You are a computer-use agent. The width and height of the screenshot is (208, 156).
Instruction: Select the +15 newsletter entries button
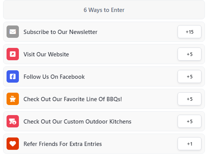coord(190,32)
